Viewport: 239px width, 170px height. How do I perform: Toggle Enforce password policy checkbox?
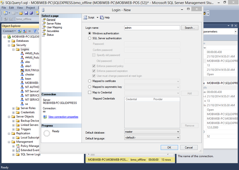point(94,66)
